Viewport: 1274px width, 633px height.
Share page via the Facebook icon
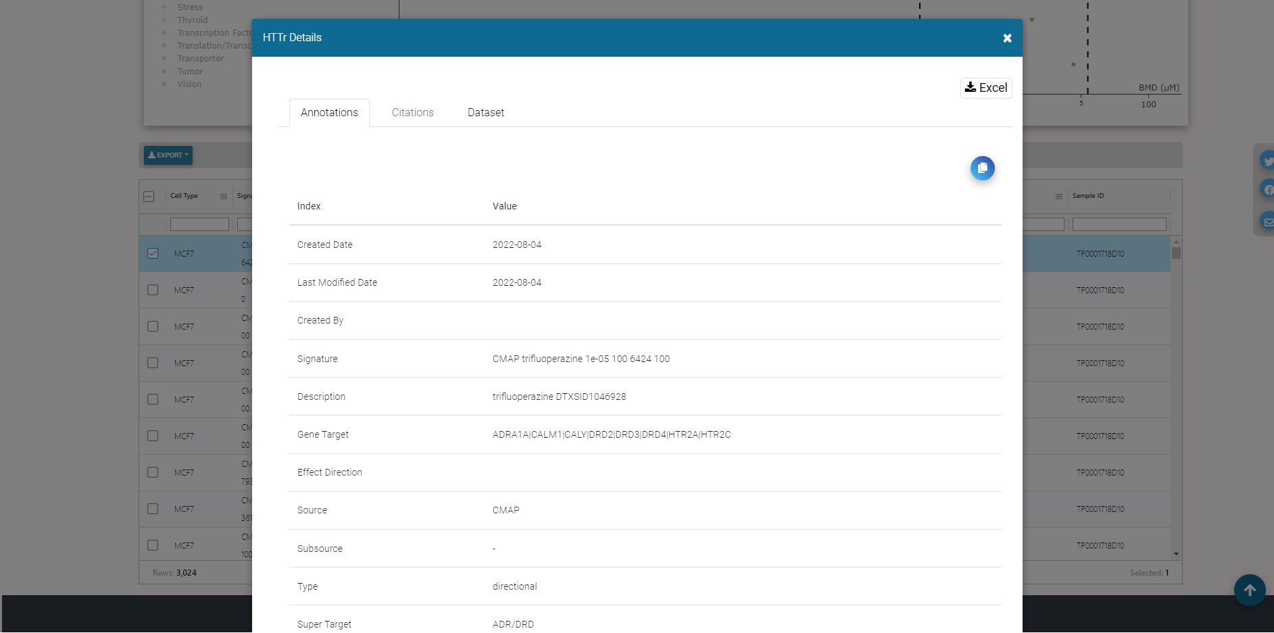[1267, 189]
